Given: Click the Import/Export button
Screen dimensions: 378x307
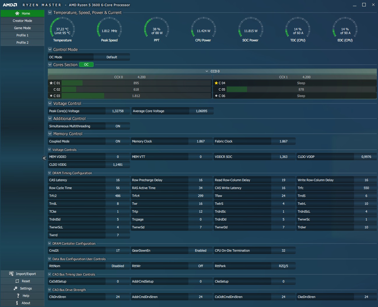Looking at the screenshot, I should [22, 274].
